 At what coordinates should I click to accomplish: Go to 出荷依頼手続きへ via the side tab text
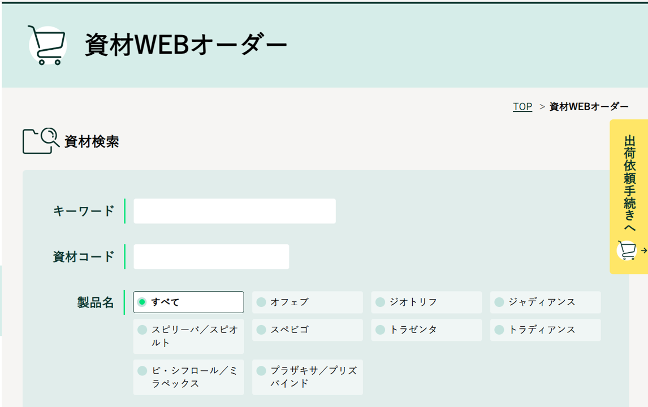click(629, 184)
